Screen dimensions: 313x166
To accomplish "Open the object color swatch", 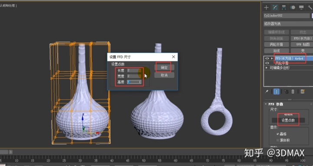I will coord(312,16).
